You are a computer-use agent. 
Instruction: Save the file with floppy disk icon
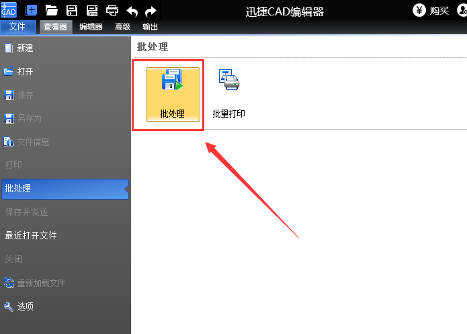coord(72,11)
